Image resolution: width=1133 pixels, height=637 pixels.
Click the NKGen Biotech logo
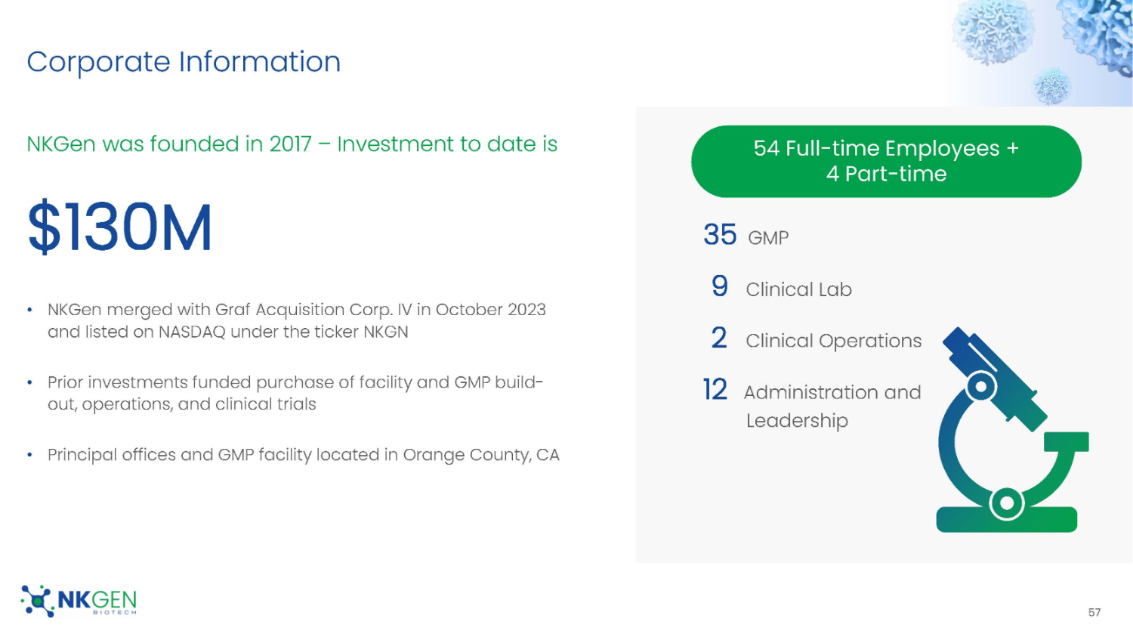coord(79,601)
